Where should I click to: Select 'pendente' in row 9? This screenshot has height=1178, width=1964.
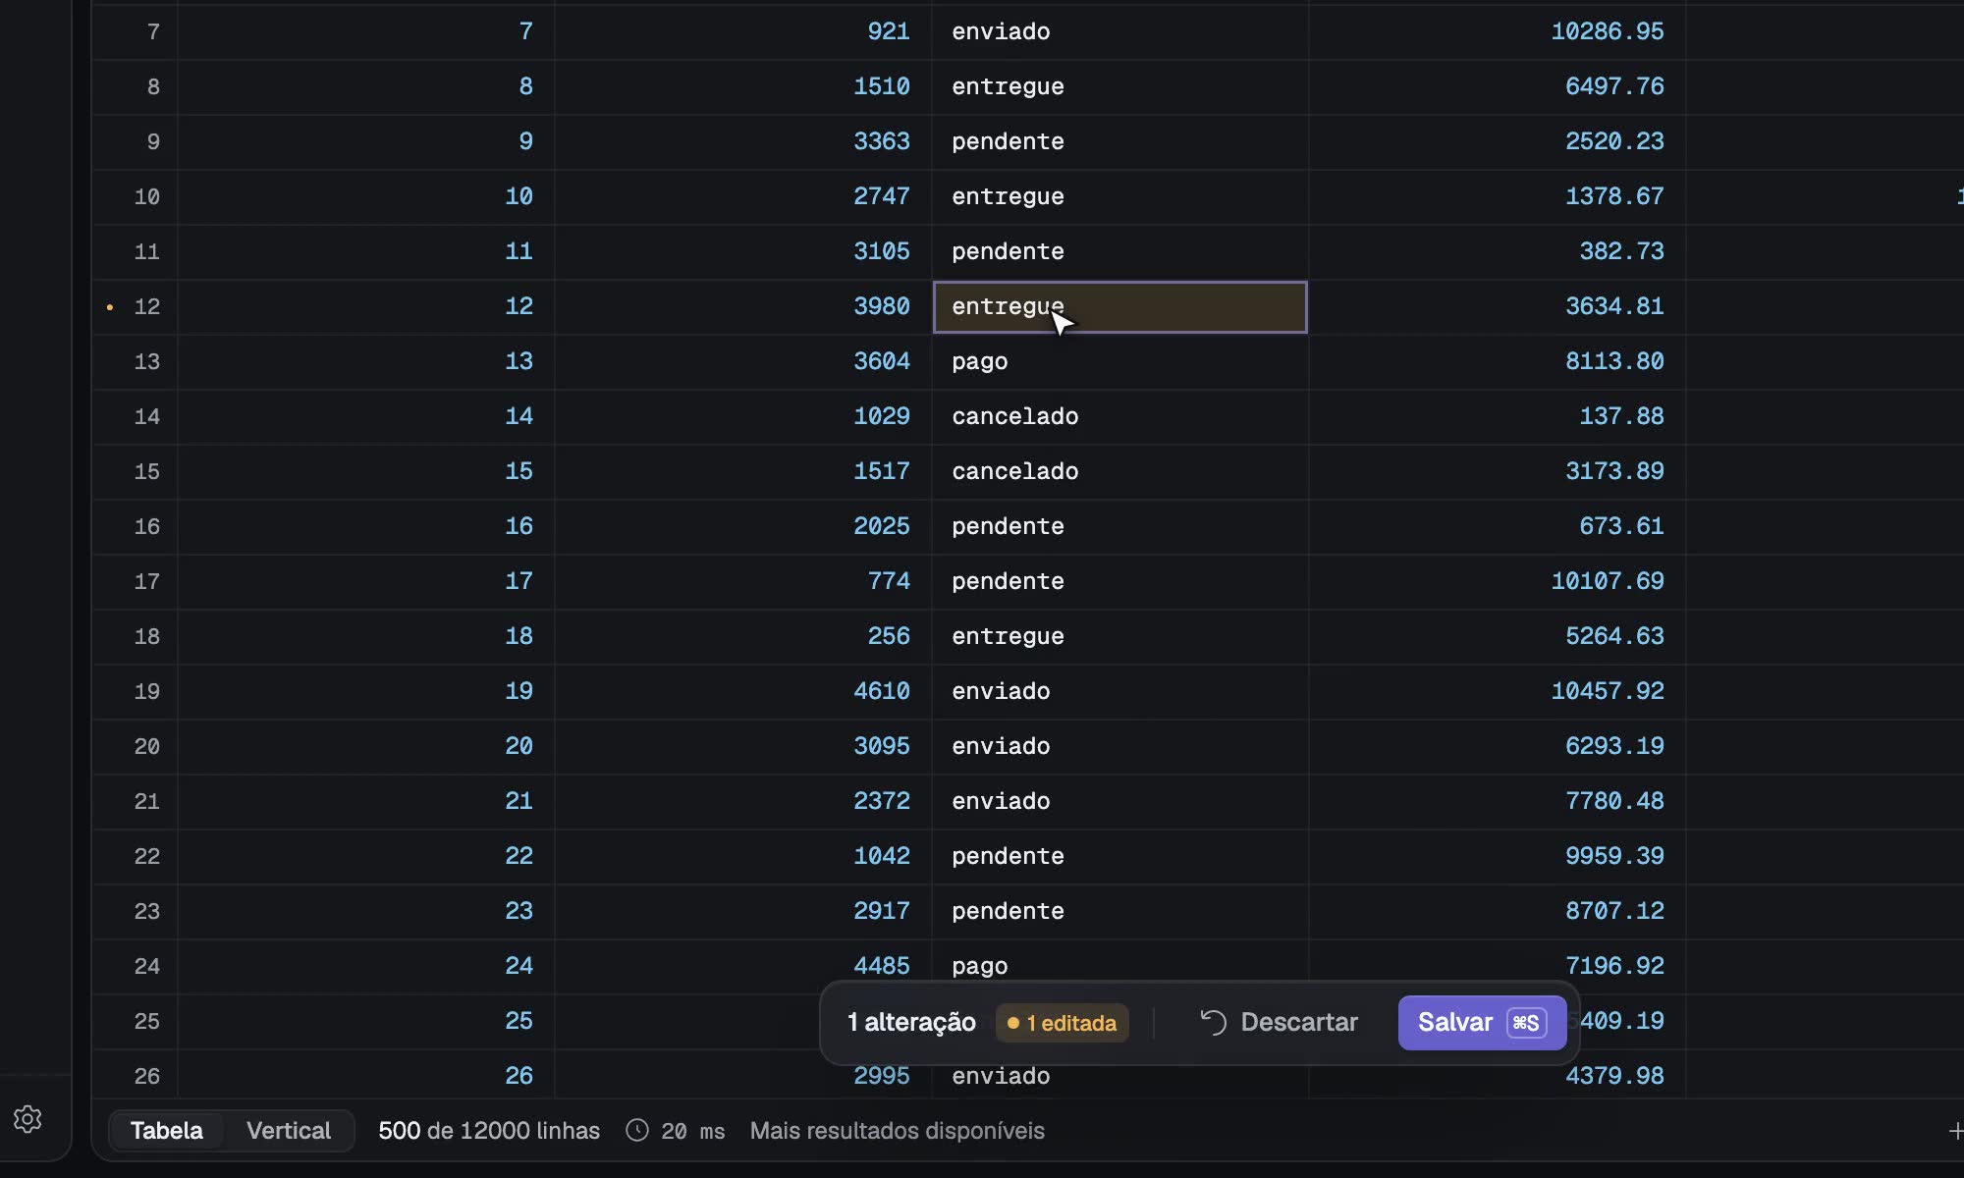click(x=1119, y=141)
